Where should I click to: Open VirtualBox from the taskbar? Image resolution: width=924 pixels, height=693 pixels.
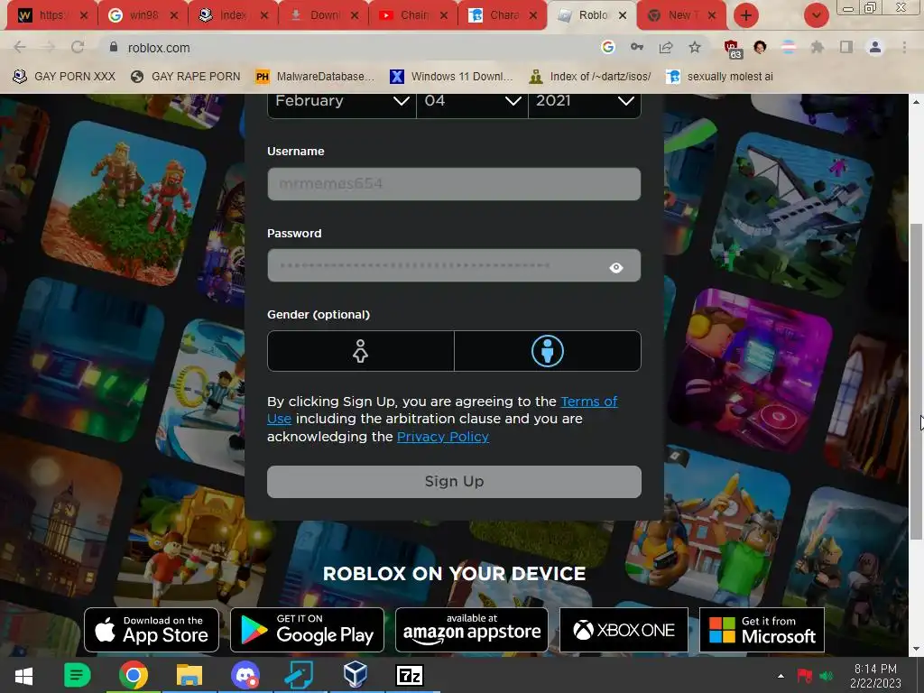click(356, 675)
